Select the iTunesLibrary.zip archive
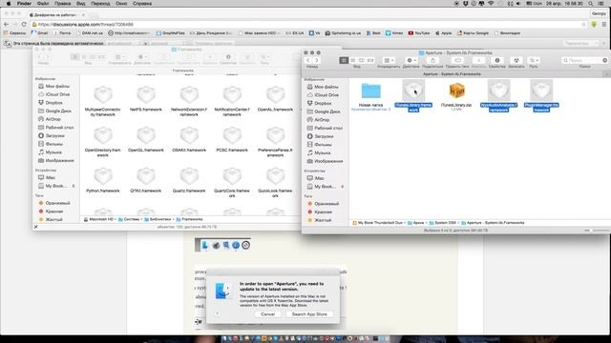 coord(456,91)
